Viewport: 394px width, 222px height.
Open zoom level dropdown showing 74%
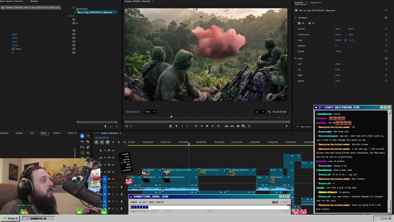click(150, 112)
